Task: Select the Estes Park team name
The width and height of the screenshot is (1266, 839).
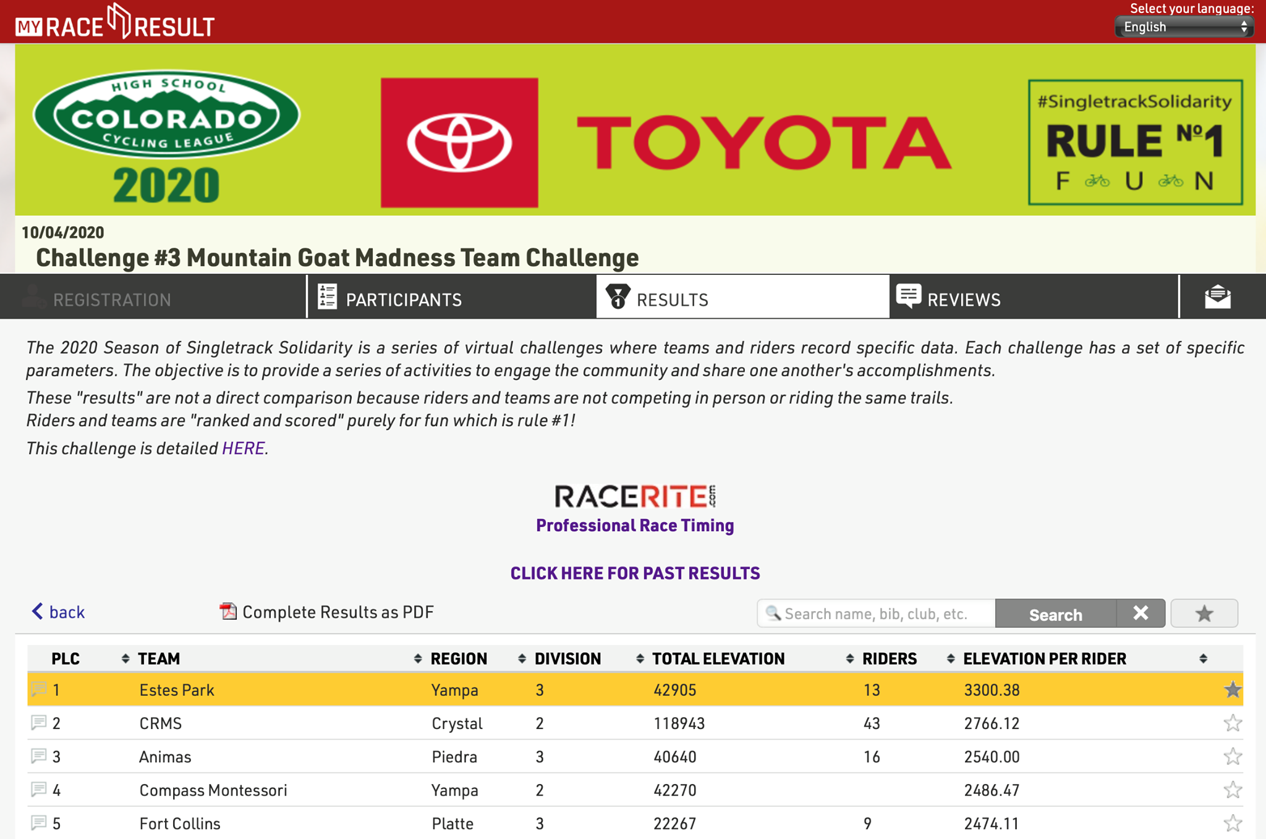Action: [x=177, y=690]
